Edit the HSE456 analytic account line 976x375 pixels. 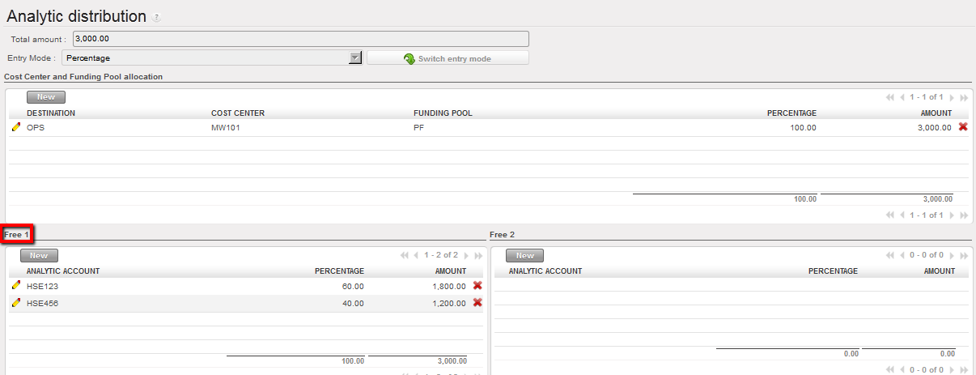15,303
